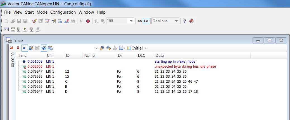The image size is (290, 120).
Task: Toggle hex numeric display mode
Action: tap(146, 21)
